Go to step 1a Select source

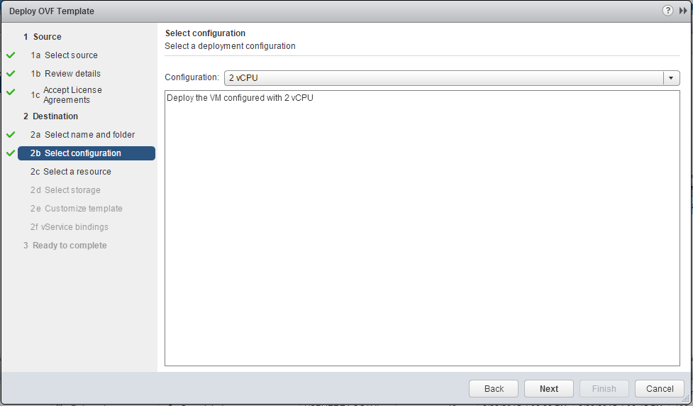[x=71, y=55]
